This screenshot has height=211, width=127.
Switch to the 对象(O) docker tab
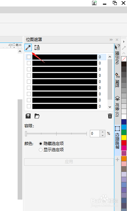pyautogui.click(x=117, y=106)
